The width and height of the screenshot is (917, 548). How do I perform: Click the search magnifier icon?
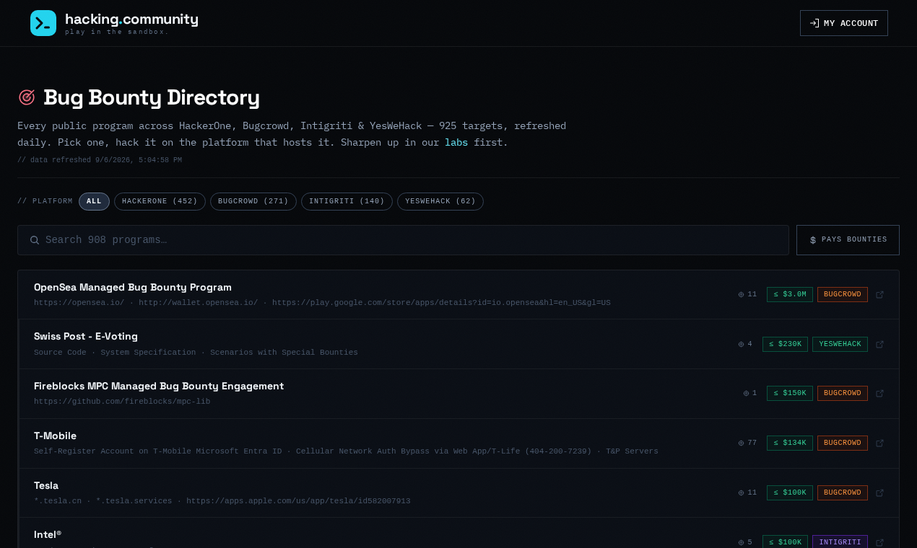(35, 240)
